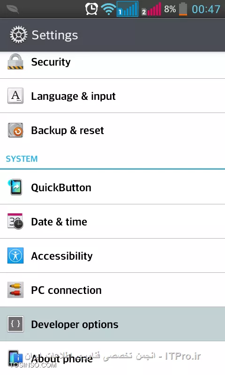The height and width of the screenshot is (375, 225).
Task: Tap the Security padlock icon
Action: (15, 62)
